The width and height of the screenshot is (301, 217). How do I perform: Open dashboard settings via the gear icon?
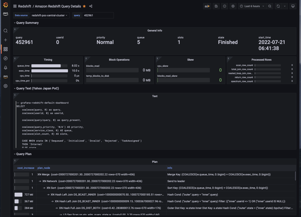(233, 6)
